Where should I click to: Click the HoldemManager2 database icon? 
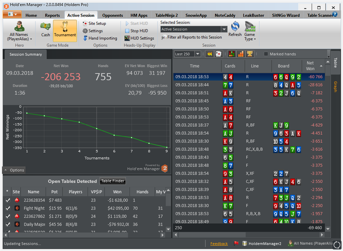(245, 243)
